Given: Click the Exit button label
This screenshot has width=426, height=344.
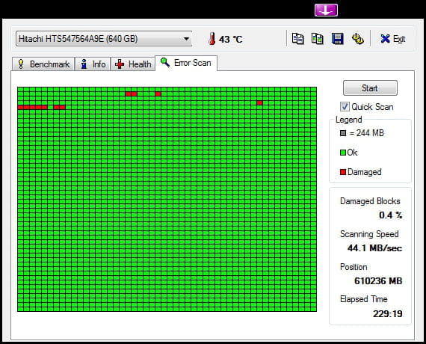Looking at the screenshot, I should pos(399,39).
